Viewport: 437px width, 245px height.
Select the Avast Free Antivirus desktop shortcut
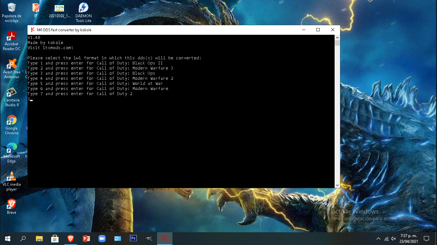[x=12, y=69]
